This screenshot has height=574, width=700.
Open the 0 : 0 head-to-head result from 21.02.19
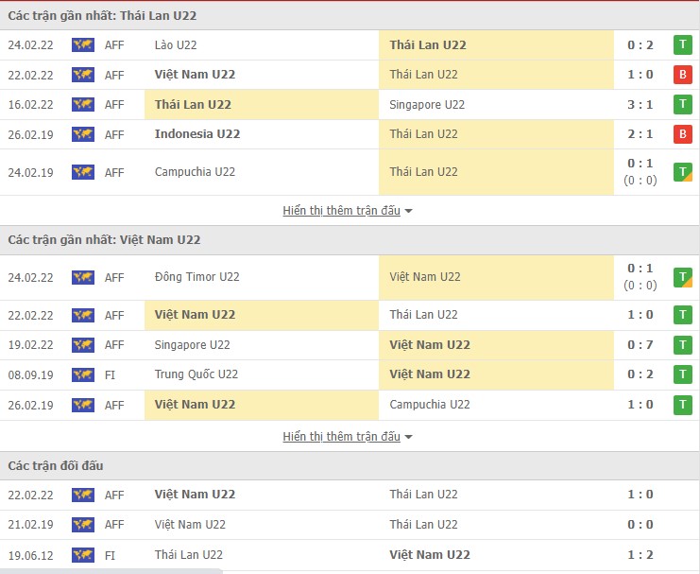(641, 525)
